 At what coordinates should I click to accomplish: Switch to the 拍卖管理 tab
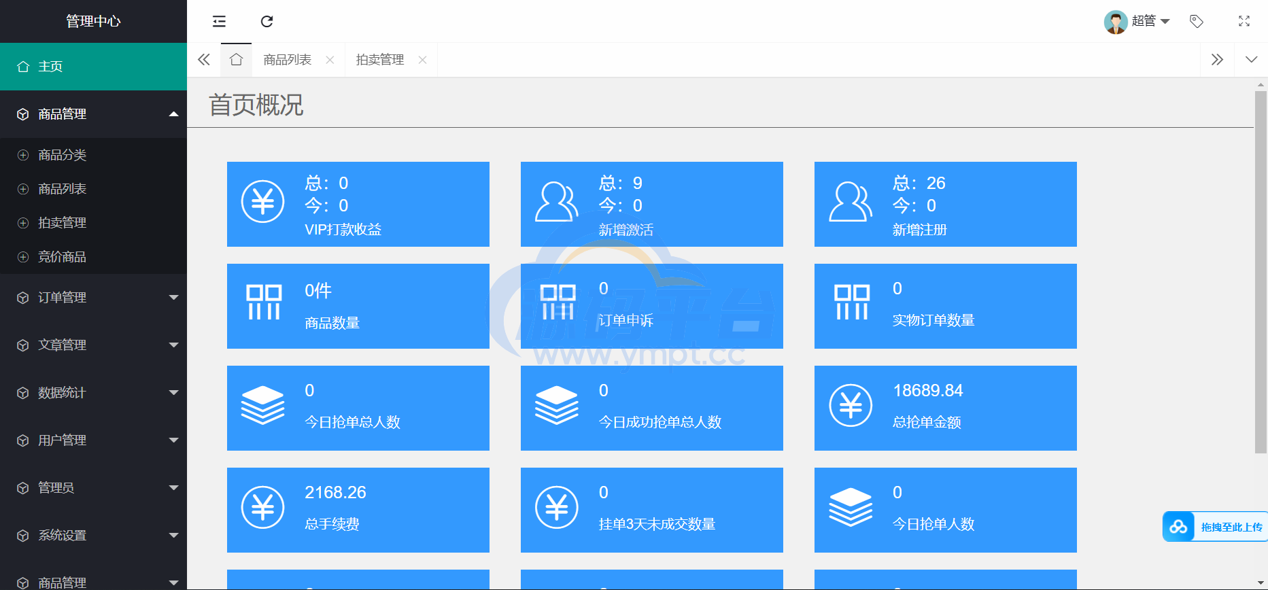pos(379,60)
